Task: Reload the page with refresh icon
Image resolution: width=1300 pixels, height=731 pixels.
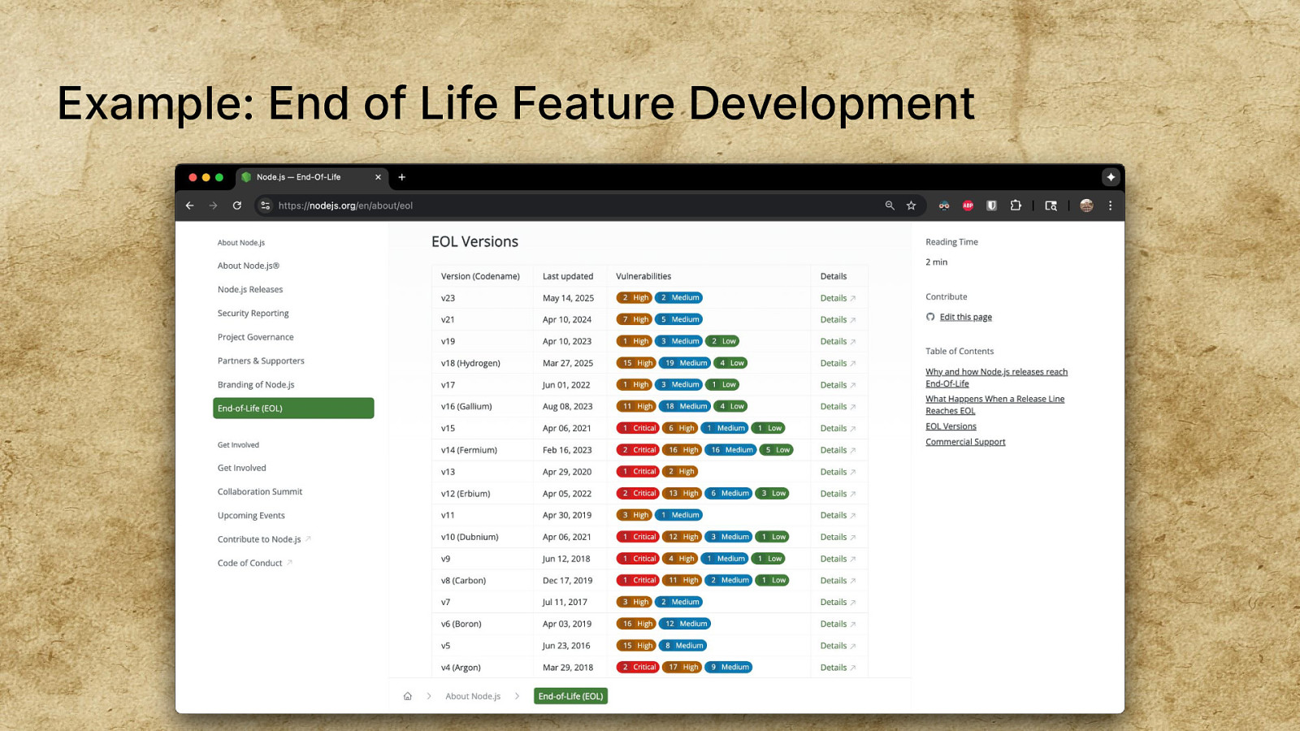Action: pos(237,205)
